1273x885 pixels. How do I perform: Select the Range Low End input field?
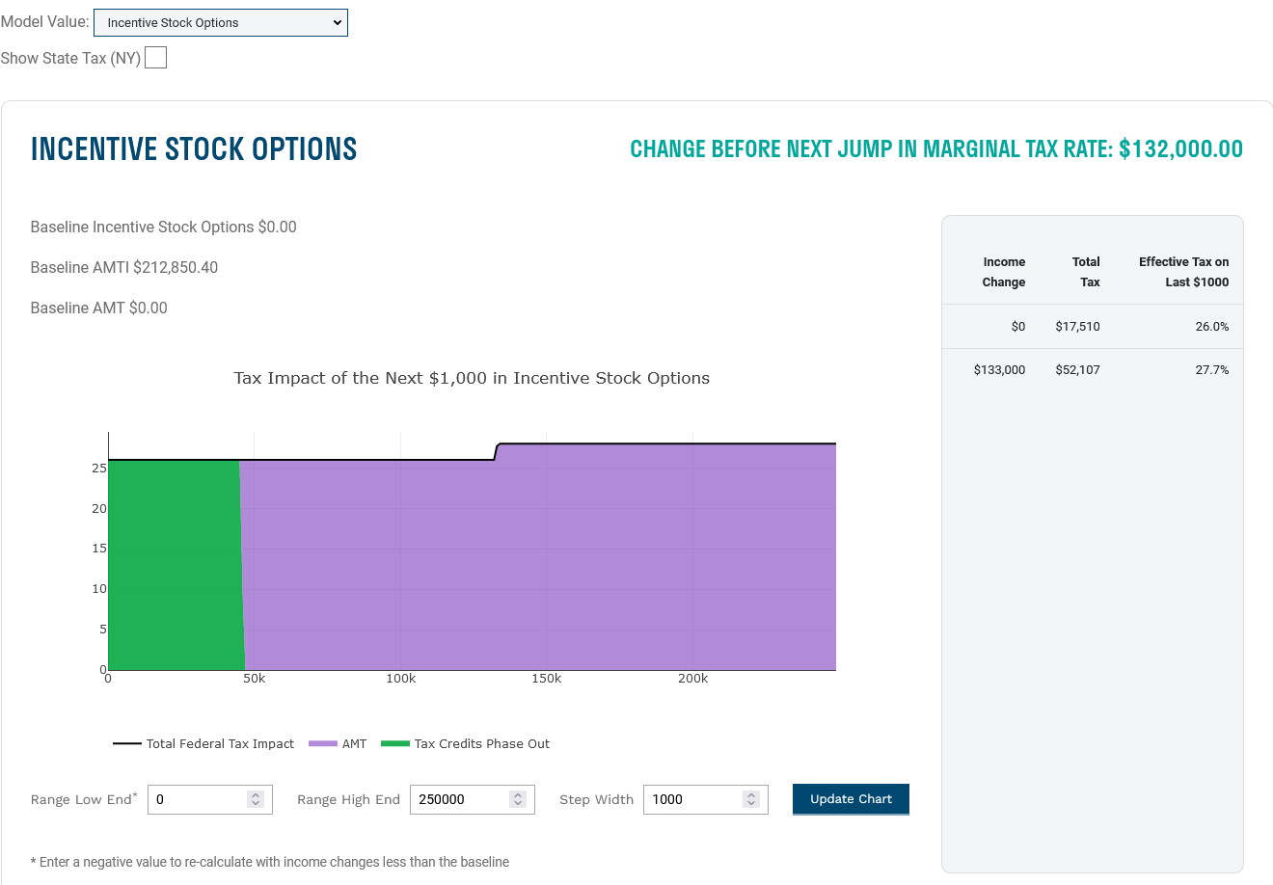tap(193, 799)
